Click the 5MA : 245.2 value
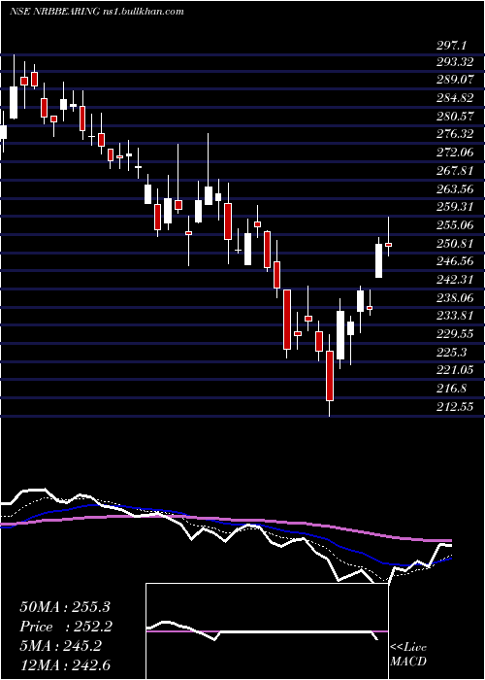485x680 pixels. 60,646
